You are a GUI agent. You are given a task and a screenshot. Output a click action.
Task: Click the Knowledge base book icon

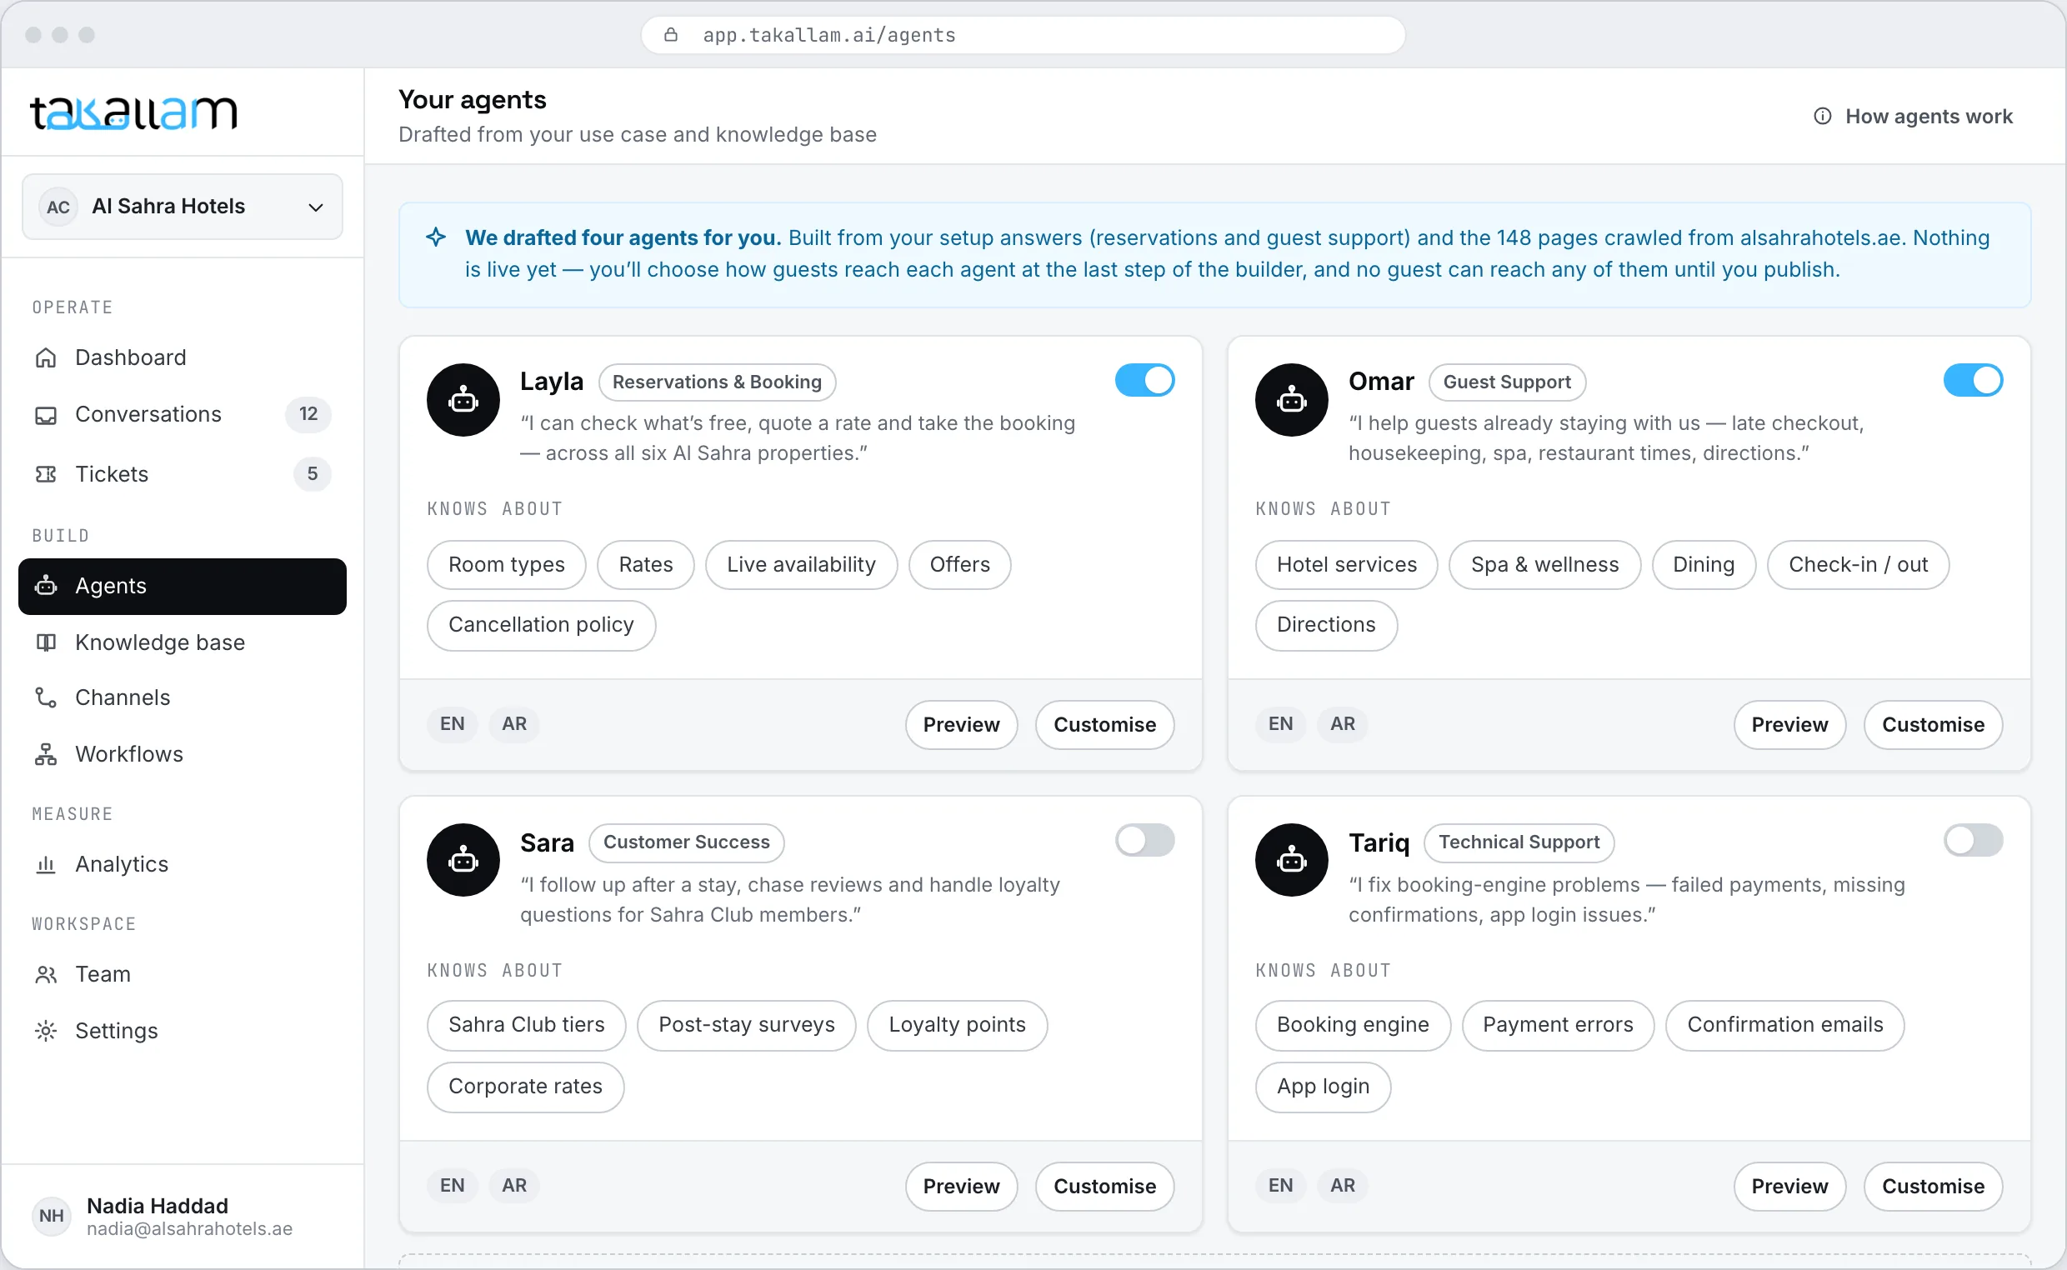(x=46, y=642)
